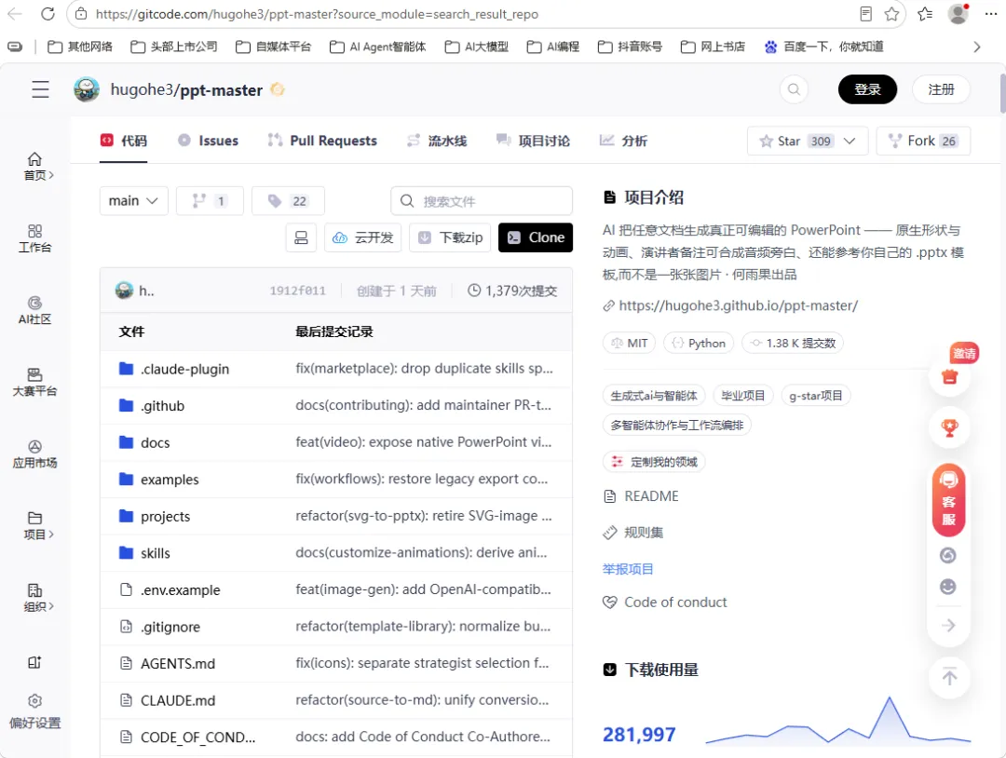Click the 云开发 button
The width and height of the screenshot is (1006, 758).
coord(363,237)
